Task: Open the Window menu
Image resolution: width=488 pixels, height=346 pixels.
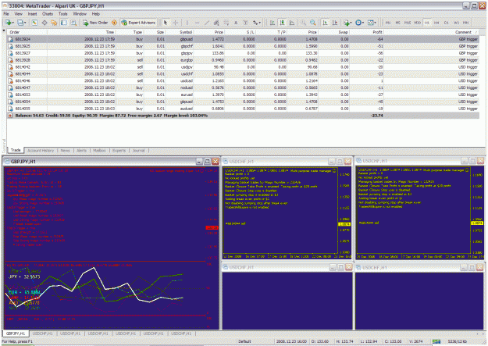Action: point(80,14)
